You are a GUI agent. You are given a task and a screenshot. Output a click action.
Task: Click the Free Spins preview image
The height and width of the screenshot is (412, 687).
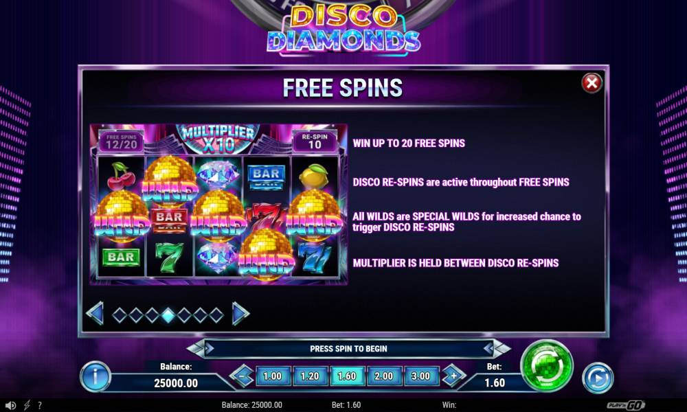click(218, 205)
